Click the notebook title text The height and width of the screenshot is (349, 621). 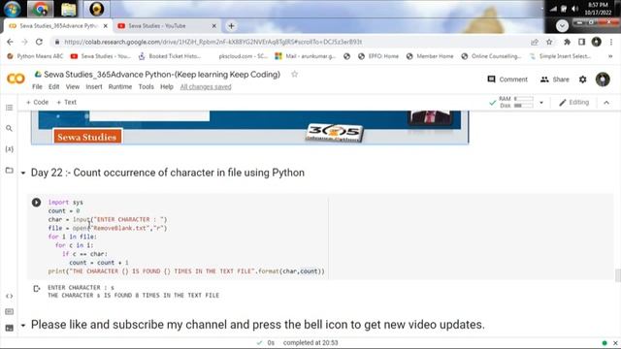(x=162, y=75)
